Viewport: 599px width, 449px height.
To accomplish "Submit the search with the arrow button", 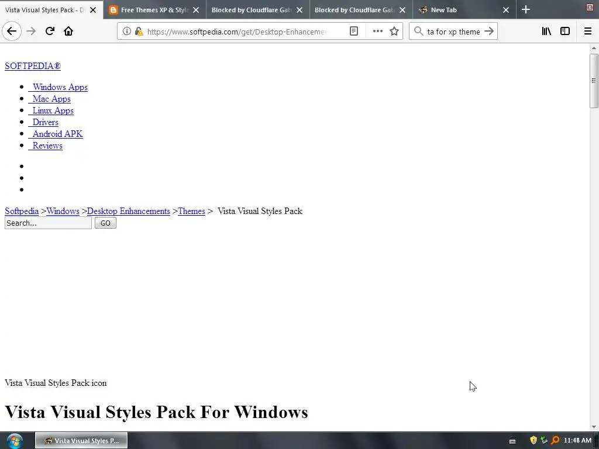I will pos(489,32).
